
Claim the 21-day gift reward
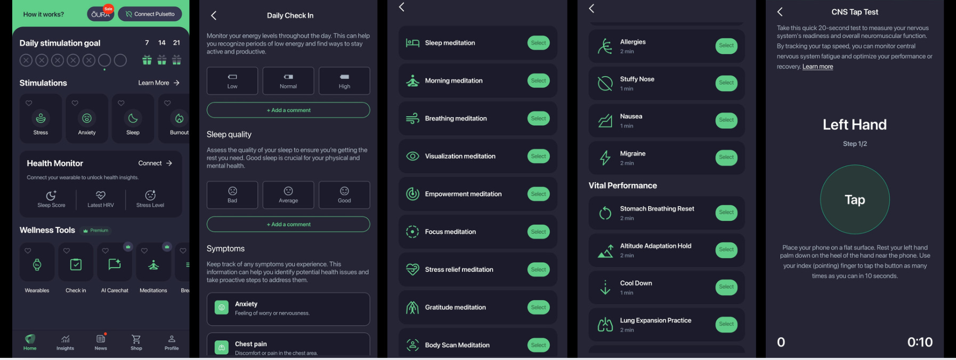coord(176,60)
